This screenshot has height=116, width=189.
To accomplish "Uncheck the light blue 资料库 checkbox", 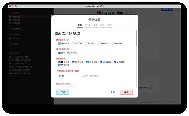I will coord(101,62).
